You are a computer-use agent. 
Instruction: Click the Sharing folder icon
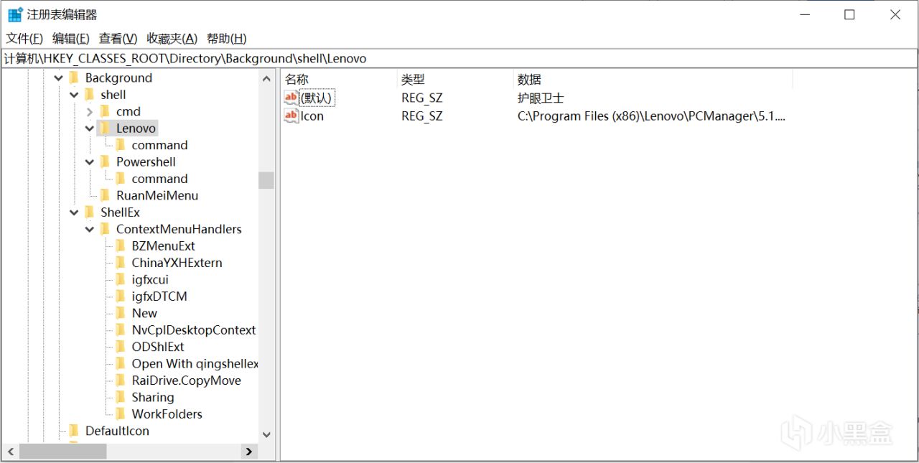(x=120, y=397)
